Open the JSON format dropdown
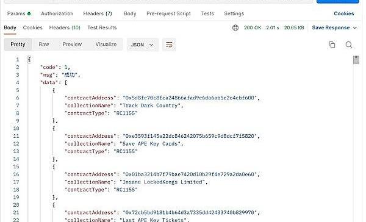 (x=142, y=45)
